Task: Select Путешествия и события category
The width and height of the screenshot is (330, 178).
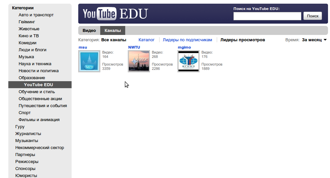Action: pyautogui.click(x=43, y=105)
